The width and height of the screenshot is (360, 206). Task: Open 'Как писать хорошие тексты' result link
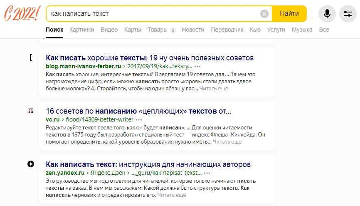(150, 57)
